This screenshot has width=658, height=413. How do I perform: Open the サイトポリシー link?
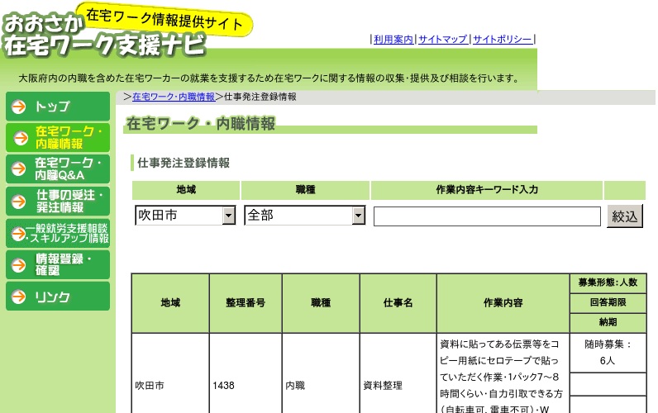tap(503, 39)
